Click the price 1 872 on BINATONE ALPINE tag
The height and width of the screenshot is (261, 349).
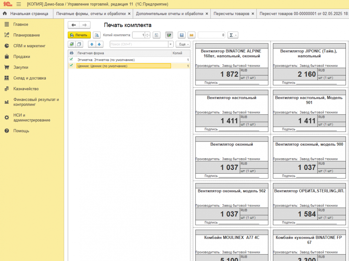(229, 74)
